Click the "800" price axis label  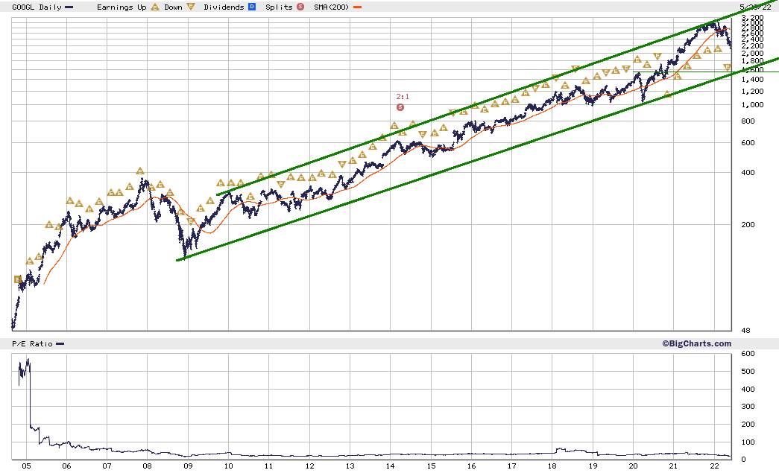pos(748,121)
